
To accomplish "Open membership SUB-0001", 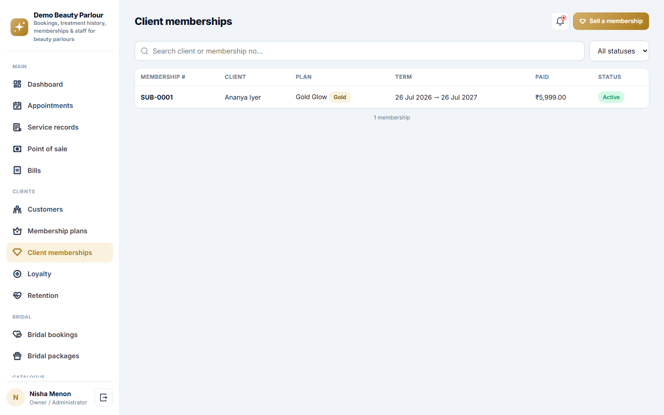I will pos(157,97).
